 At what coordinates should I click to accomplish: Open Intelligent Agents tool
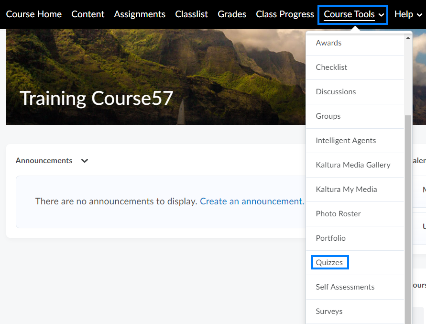tap(346, 141)
